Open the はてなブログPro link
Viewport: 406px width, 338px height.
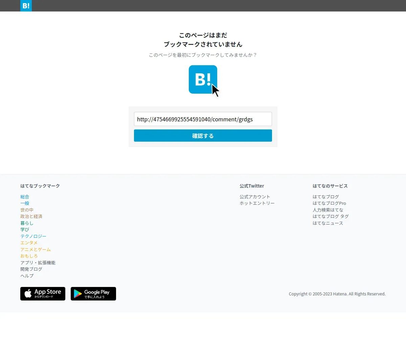[329, 203]
